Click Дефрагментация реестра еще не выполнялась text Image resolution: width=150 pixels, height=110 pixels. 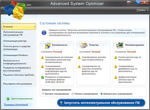coord(127,80)
